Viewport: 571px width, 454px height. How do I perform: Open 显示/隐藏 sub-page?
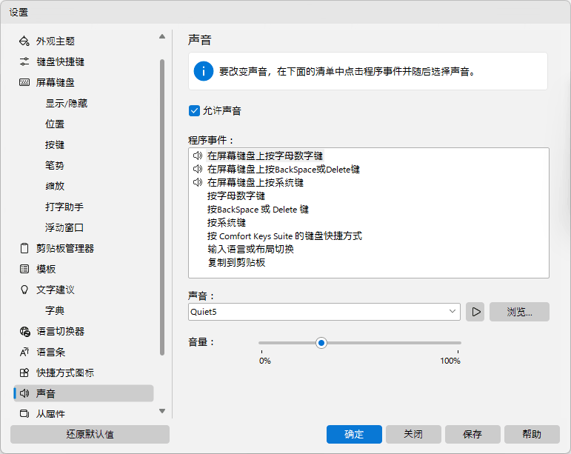pyautogui.click(x=66, y=104)
